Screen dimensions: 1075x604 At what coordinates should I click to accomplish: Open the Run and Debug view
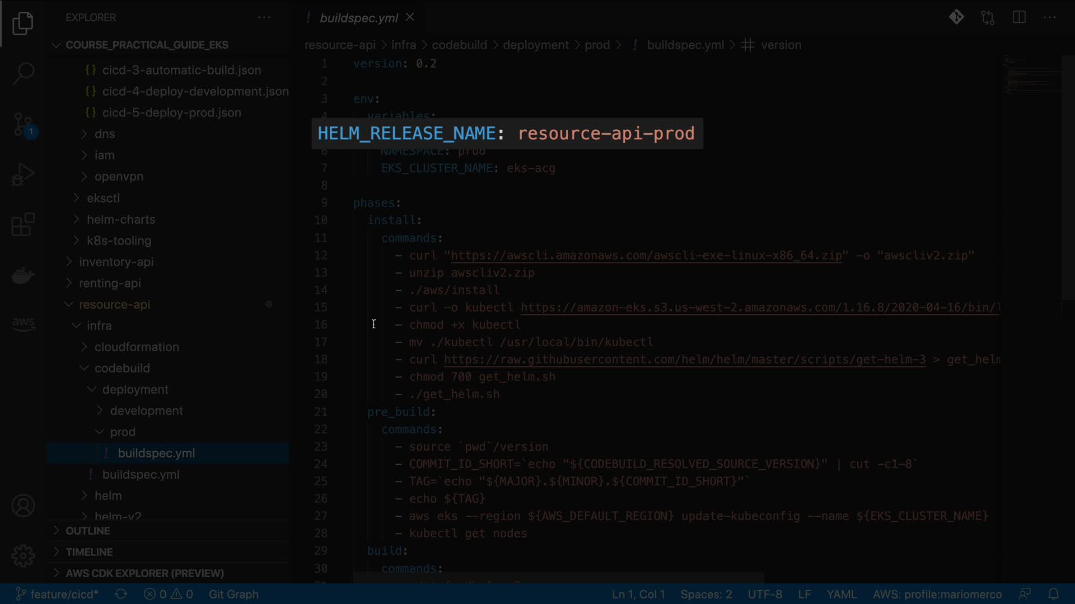point(23,174)
